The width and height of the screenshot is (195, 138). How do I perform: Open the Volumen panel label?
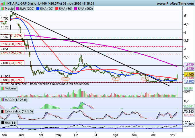(x=11, y=89)
